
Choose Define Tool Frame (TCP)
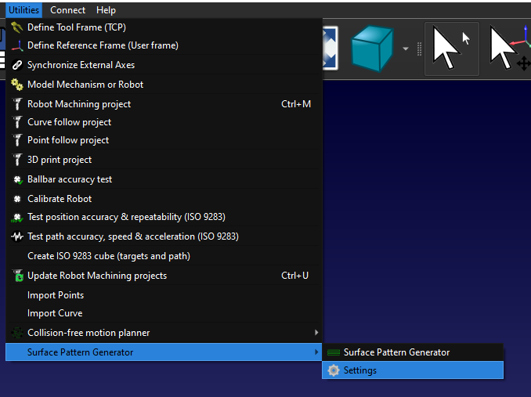pyautogui.click(x=164, y=27)
